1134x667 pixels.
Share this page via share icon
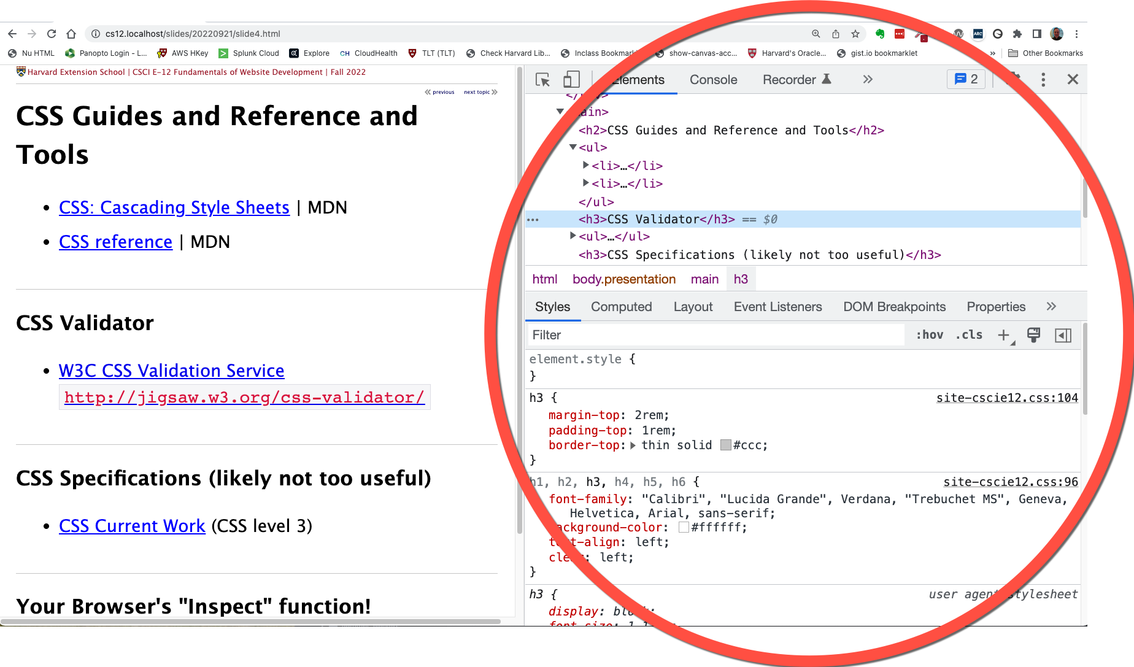(x=835, y=34)
